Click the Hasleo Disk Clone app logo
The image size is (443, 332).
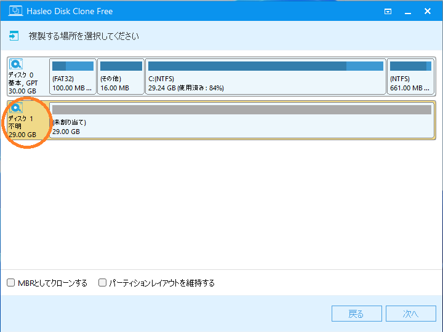click(x=15, y=11)
